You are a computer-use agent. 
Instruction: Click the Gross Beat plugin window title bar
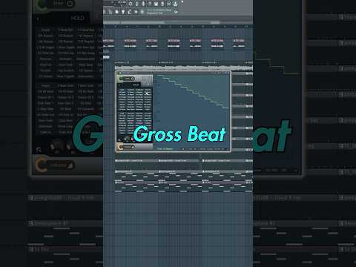pos(173,73)
